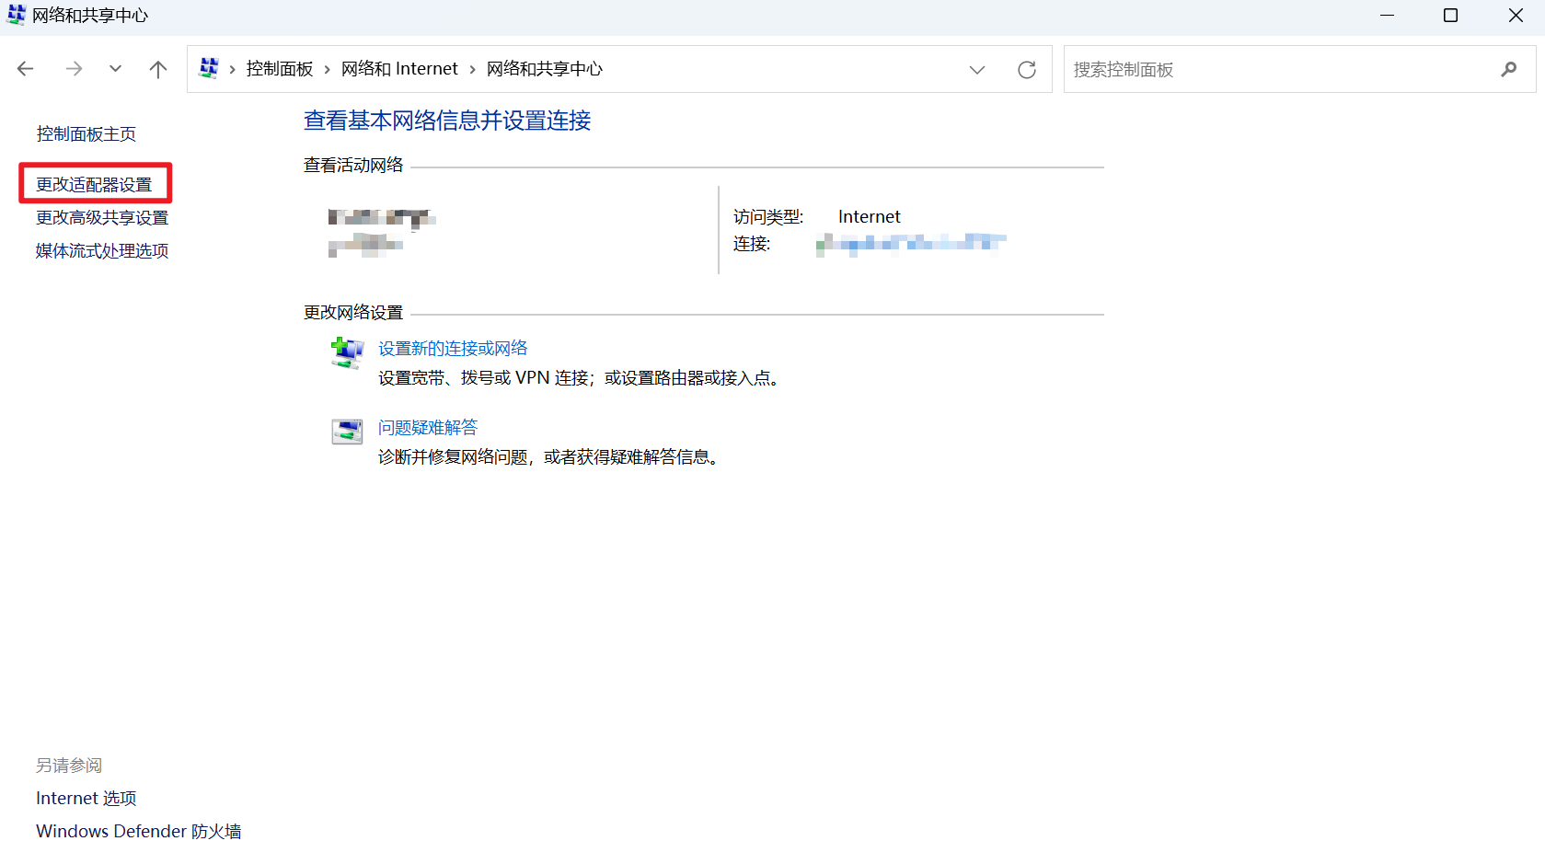Click the back navigation arrow

(25, 68)
